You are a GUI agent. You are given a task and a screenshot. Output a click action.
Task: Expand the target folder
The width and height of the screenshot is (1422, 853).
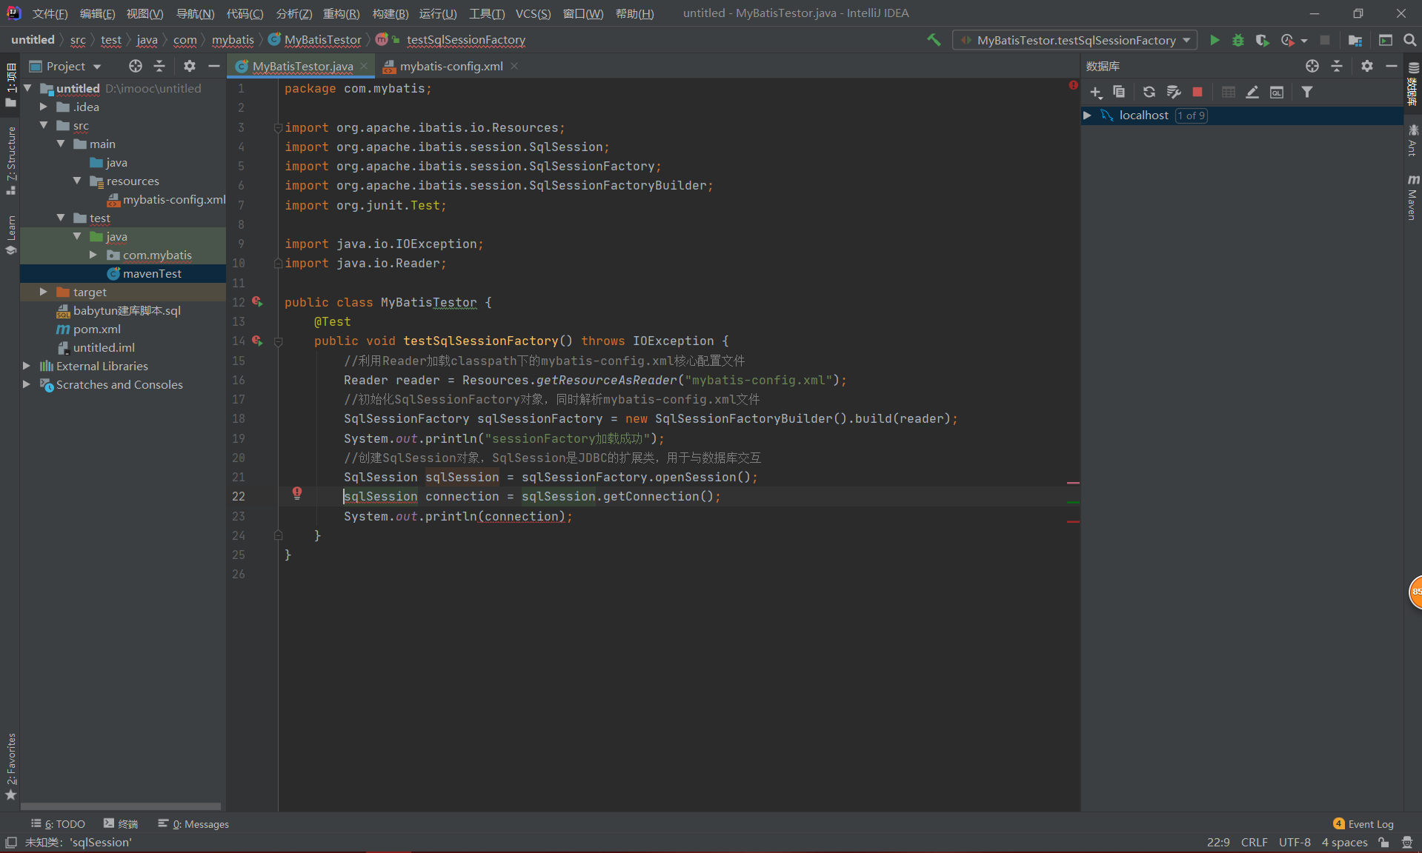[x=43, y=292]
